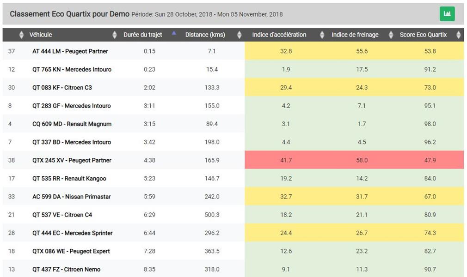Select vehicle QT 437 FZ - Citroen Nemo

[66, 269]
